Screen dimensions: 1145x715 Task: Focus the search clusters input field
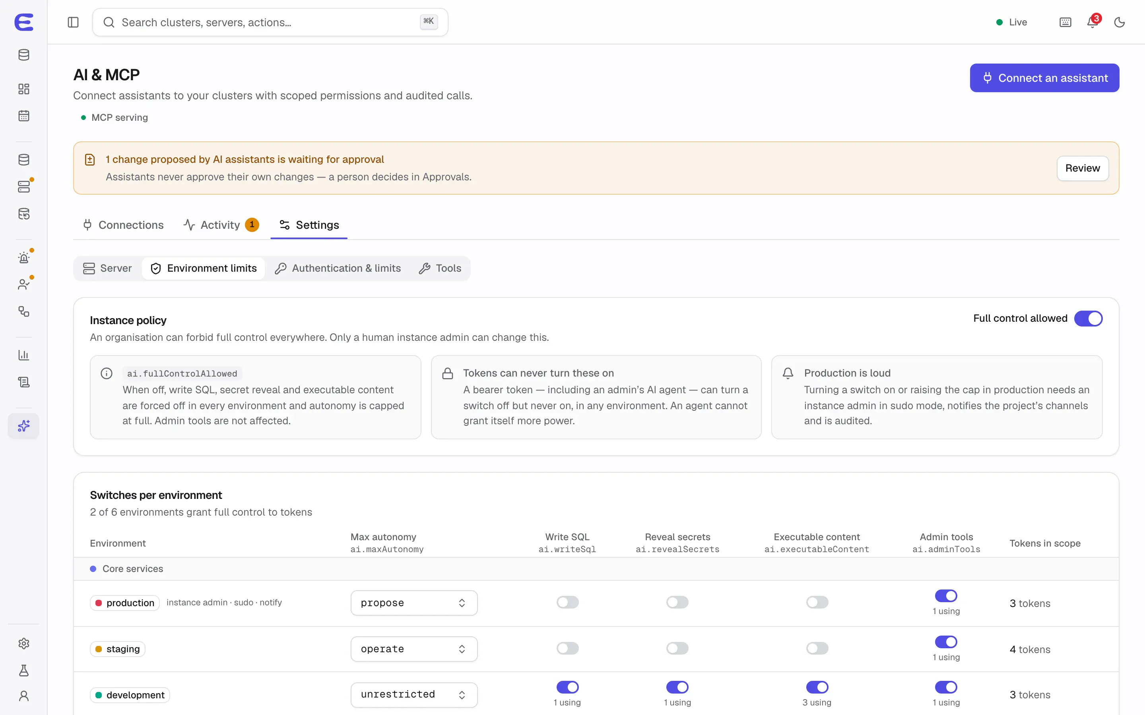[270, 22]
